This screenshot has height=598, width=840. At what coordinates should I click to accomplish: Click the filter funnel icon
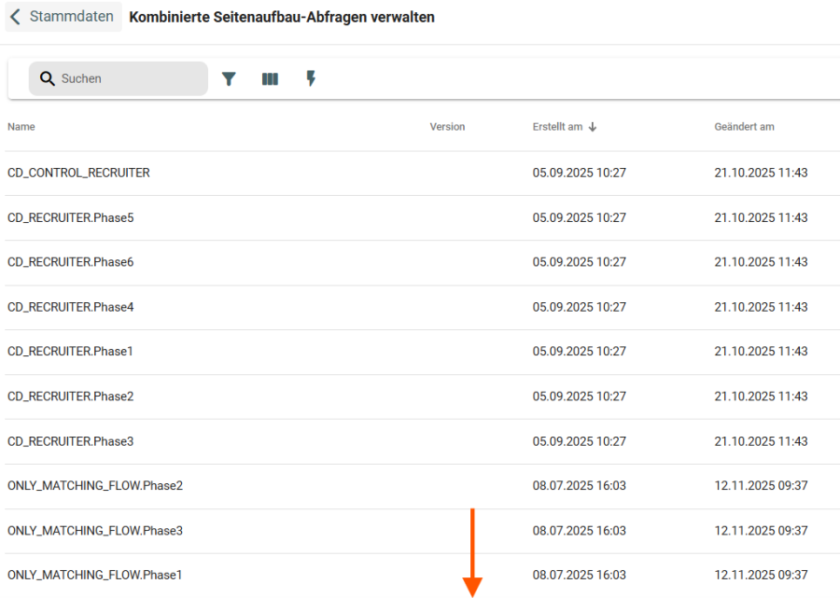pyautogui.click(x=229, y=79)
